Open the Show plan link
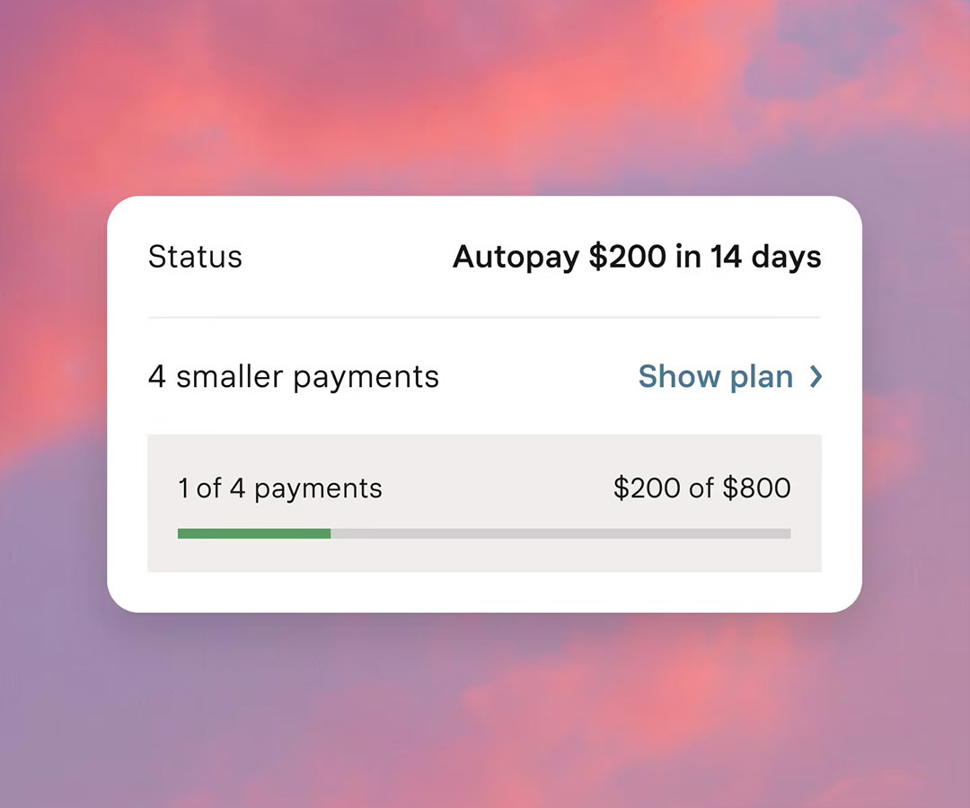Viewport: 970px width, 808px height. [716, 377]
